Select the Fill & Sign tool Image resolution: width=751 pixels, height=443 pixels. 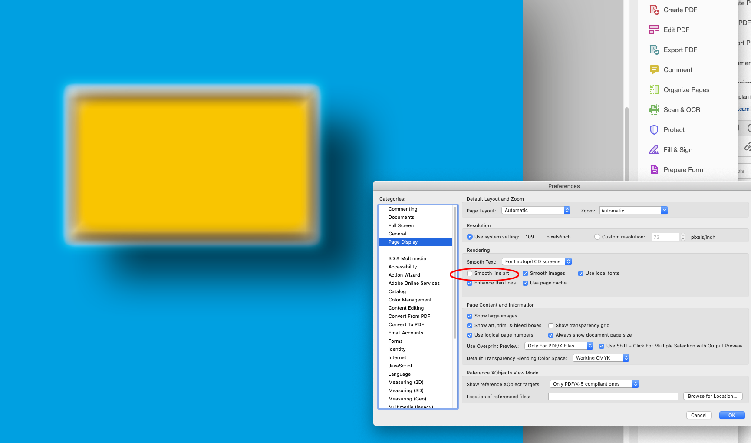[x=678, y=149]
